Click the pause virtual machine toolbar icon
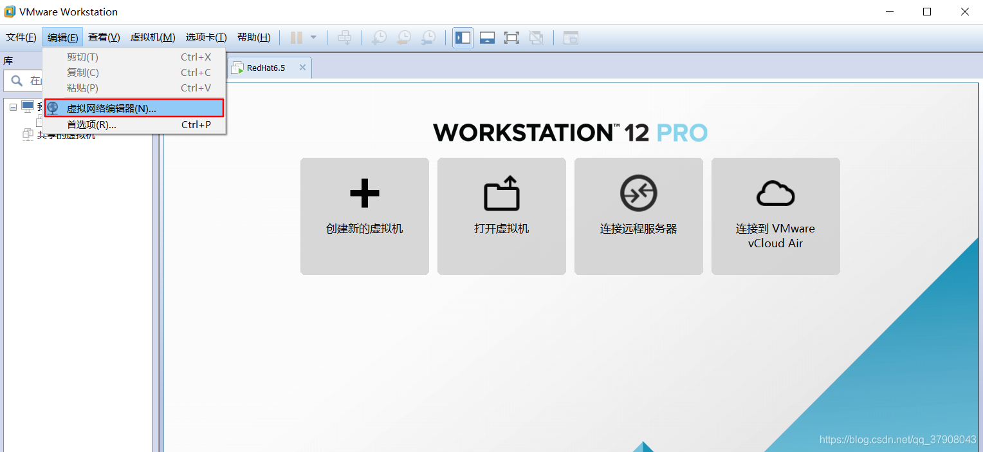Screen dimensions: 983x452 [297, 37]
